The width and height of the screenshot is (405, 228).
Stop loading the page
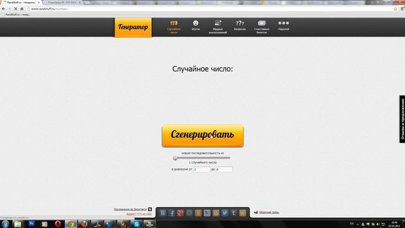click(15, 9)
